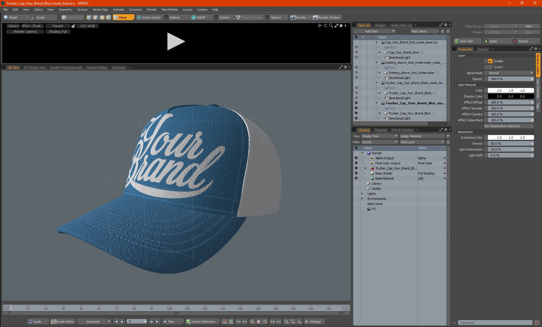The height and width of the screenshot is (327, 542).
Task: Open the Graph Editor
Action: (63, 322)
